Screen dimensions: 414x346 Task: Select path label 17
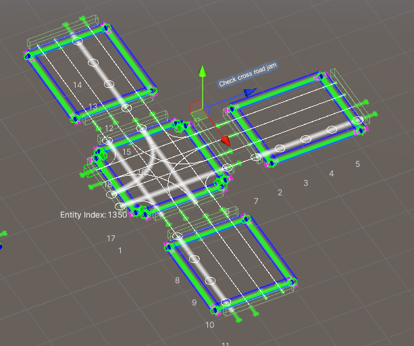point(111,239)
